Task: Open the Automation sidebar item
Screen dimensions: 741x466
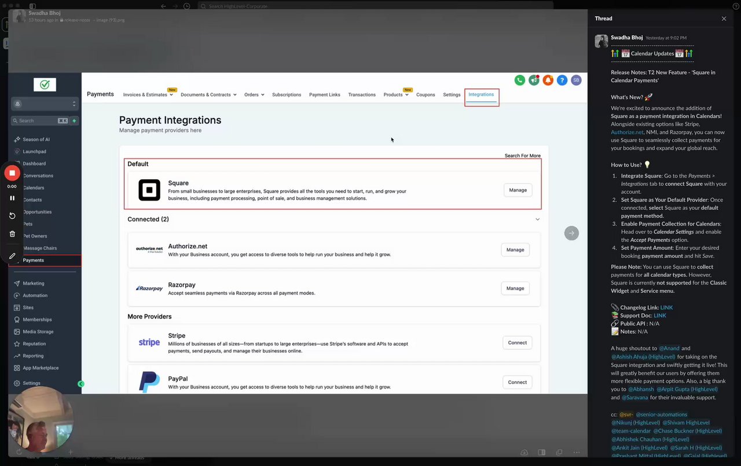Action: (x=35, y=295)
